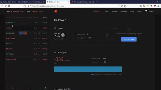The image size is (161, 90).
Task: Expand HAVELLS market depth chevron
Action: tap(39, 28)
